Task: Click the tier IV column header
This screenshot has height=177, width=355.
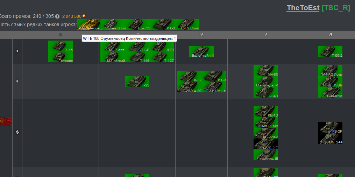Action: [x=201, y=35]
